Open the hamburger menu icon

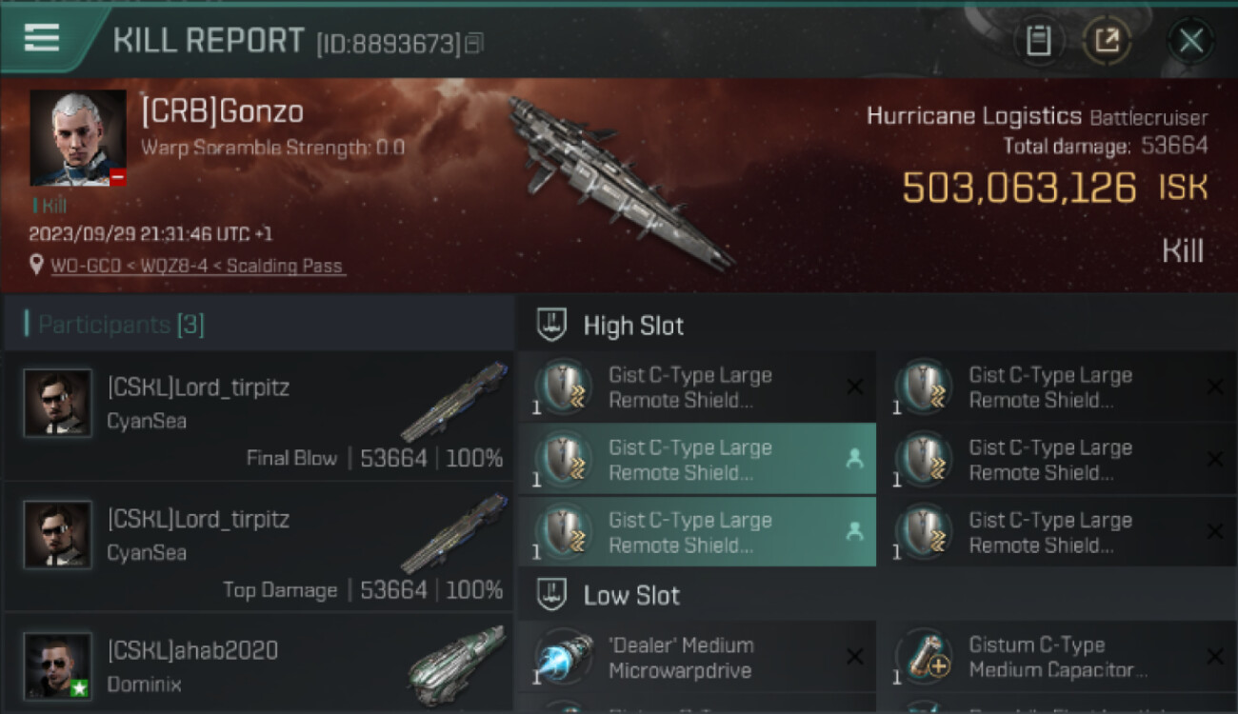click(41, 38)
